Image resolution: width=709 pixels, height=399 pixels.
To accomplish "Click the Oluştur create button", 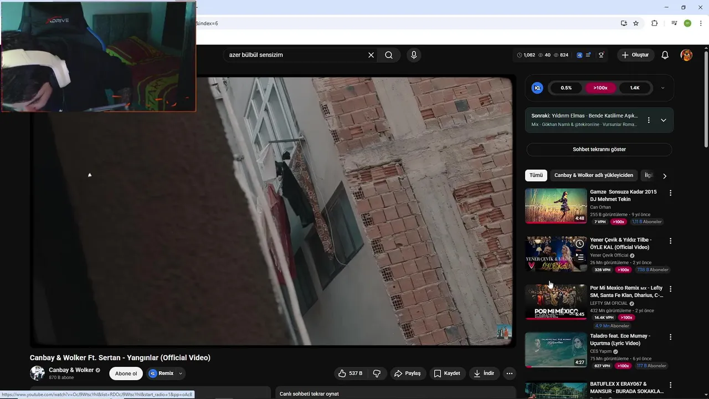I will pyautogui.click(x=635, y=55).
